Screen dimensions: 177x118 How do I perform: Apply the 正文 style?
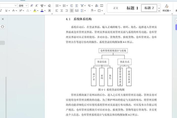point(116,8)
